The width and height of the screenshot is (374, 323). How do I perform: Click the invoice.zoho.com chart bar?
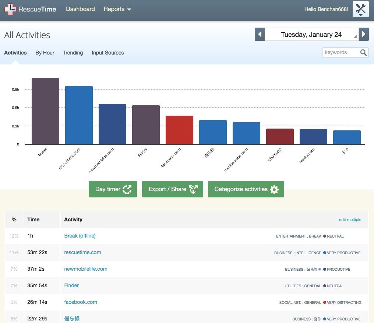click(246, 133)
